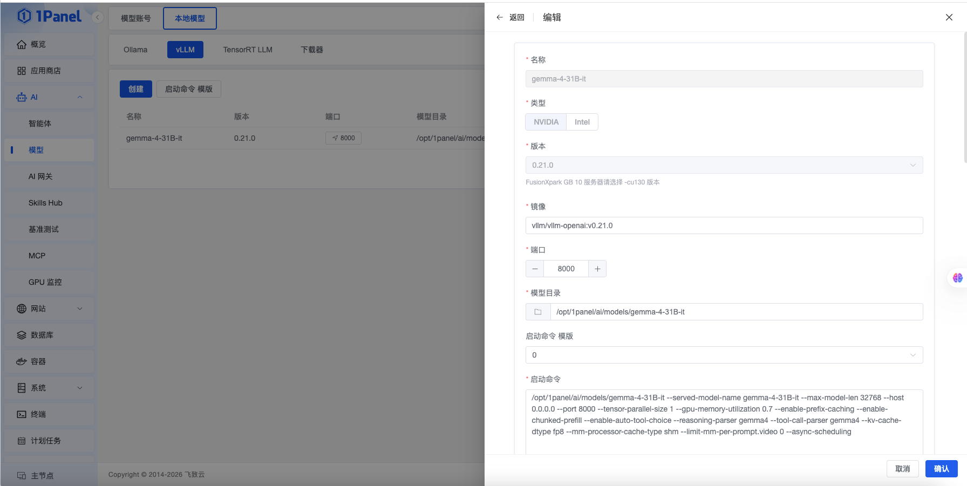Select the 下载器 tab
This screenshot has width=967, height=486.
[x=312, y=50]
